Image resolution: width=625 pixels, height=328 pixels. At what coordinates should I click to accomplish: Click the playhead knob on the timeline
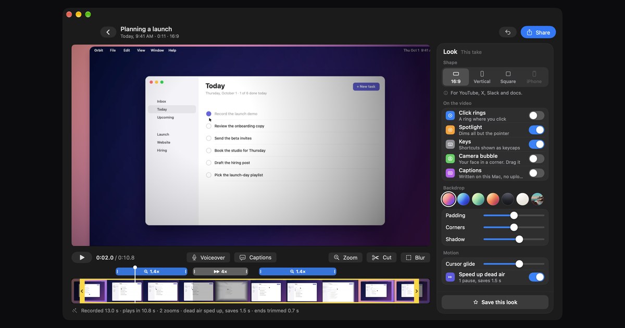(x=135, y=268)
